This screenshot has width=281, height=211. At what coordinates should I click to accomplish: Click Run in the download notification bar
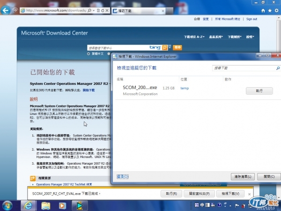point(171,194)
